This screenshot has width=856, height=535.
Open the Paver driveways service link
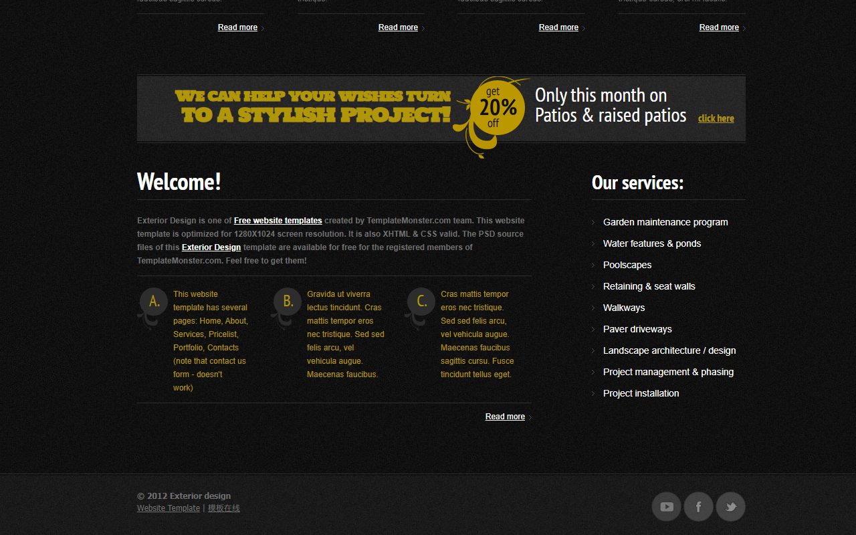(x=637, y=329)
